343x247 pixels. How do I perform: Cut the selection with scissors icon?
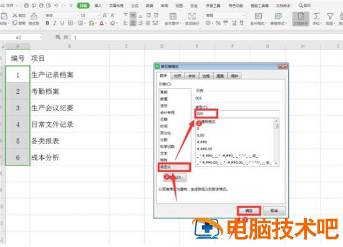click(x=15, y=16)
